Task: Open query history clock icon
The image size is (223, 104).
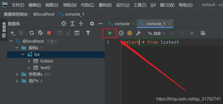Action: point(121,33)
